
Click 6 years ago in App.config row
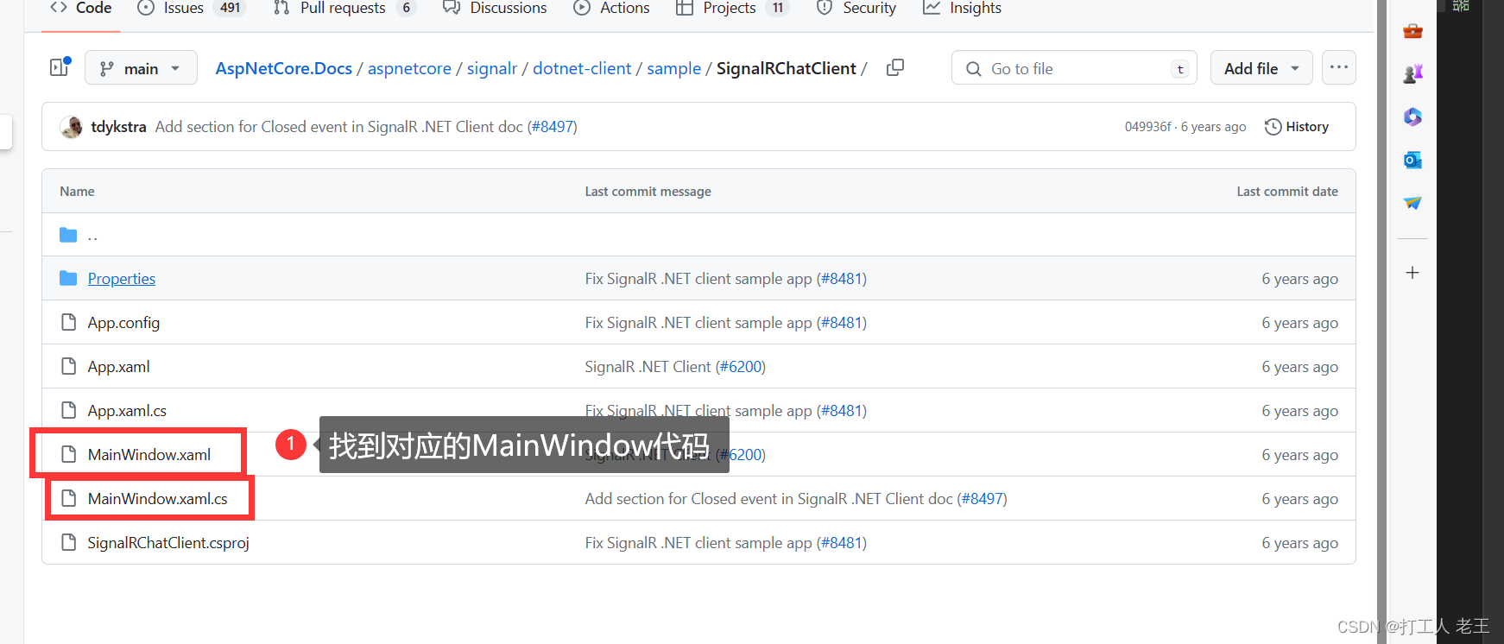click(x=1299, y=323)
